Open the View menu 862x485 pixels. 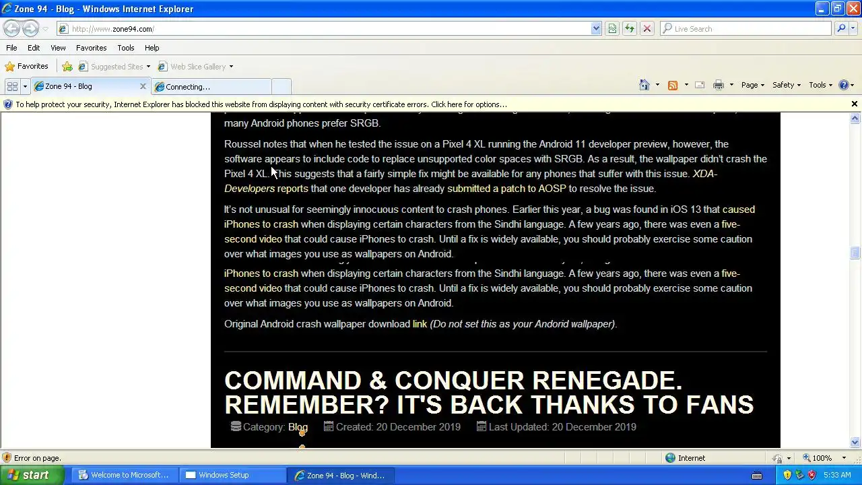point(58,48)
